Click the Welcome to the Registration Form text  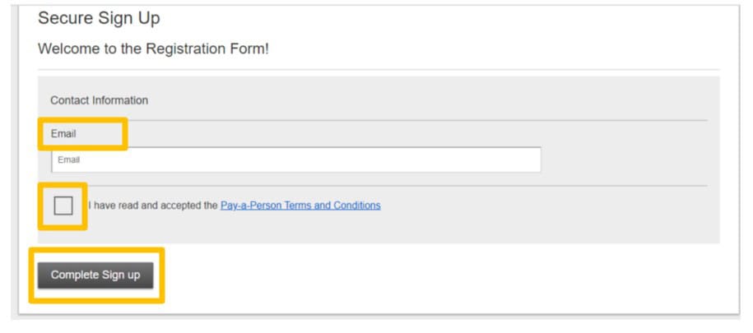[153, 49]
